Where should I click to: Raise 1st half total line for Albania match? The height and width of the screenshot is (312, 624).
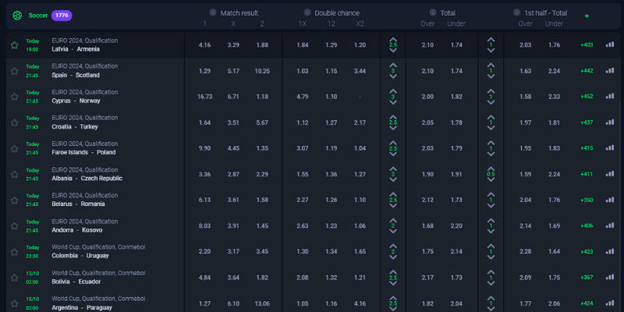pyautogui.click(x=491, y=166)
